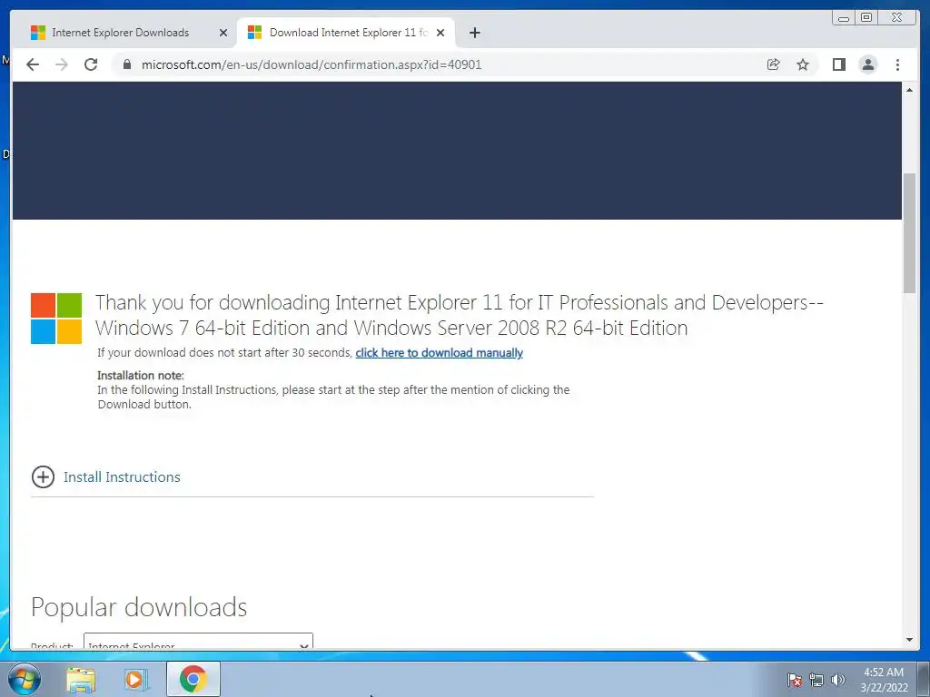Open volume speaker tray icon
The image size is (930, 697).
[x=837, y=680]
